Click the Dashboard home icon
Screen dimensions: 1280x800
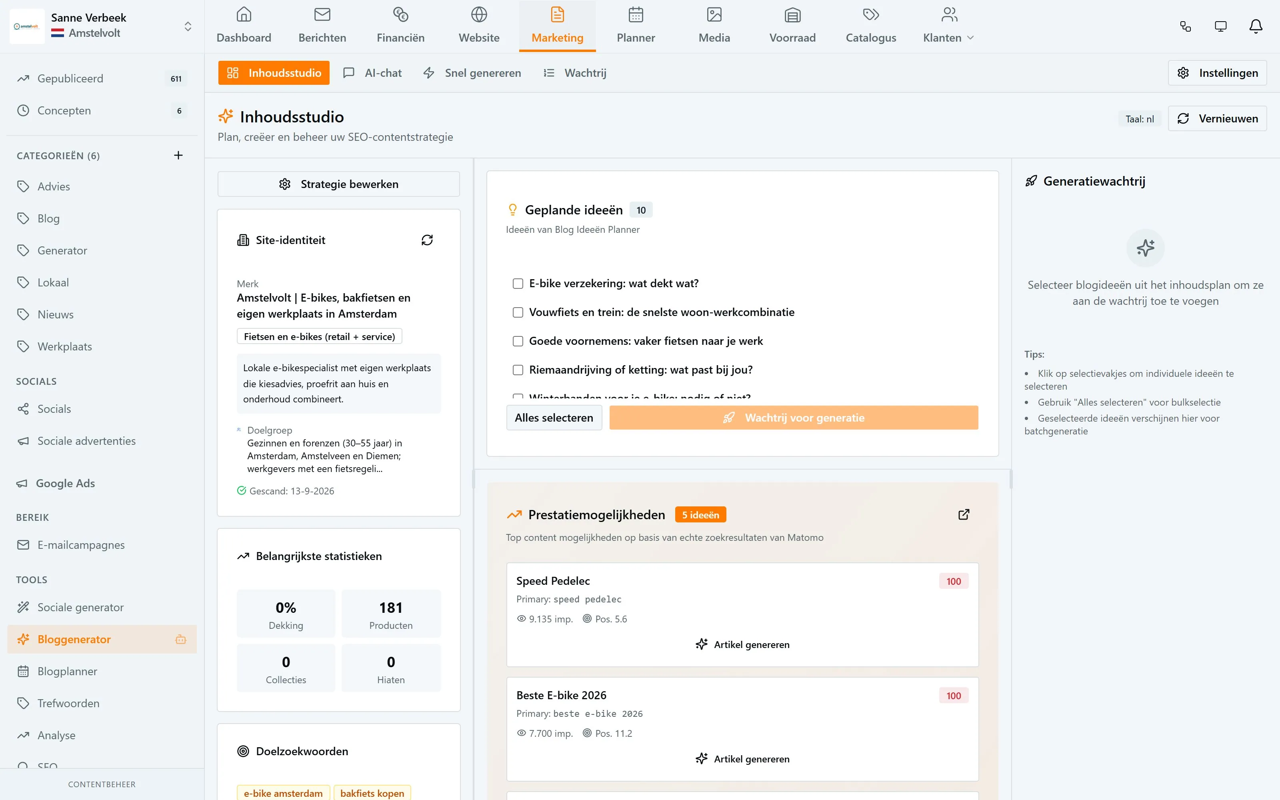244,14
